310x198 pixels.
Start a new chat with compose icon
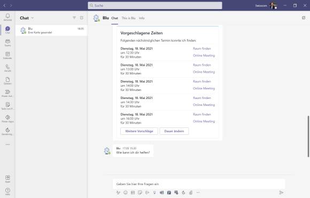coord(82,18)
